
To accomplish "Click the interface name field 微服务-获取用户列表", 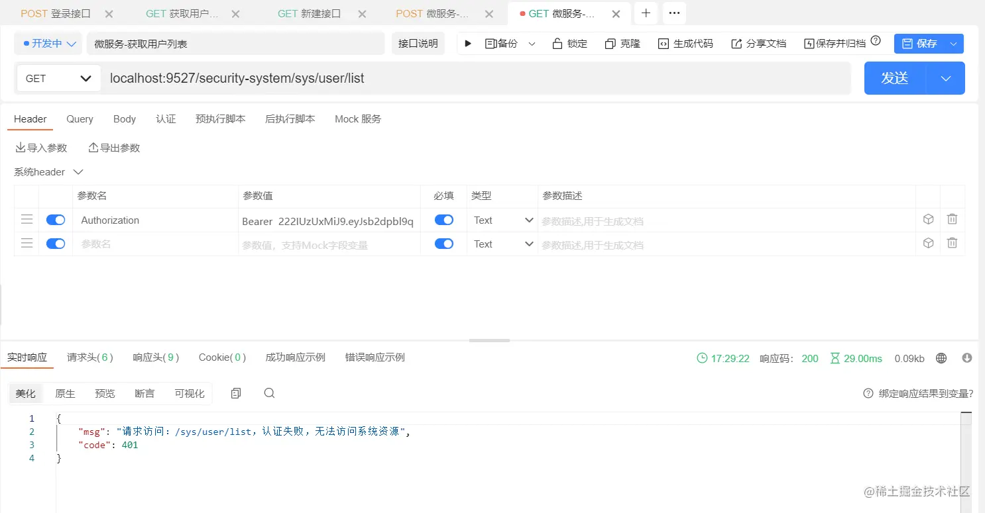I will (235, 44).
